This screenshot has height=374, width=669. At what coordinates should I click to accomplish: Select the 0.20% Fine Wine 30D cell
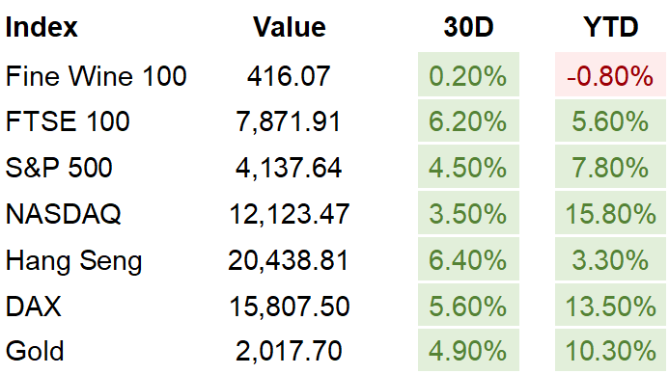pyautogui.click(x=468, y=74)
